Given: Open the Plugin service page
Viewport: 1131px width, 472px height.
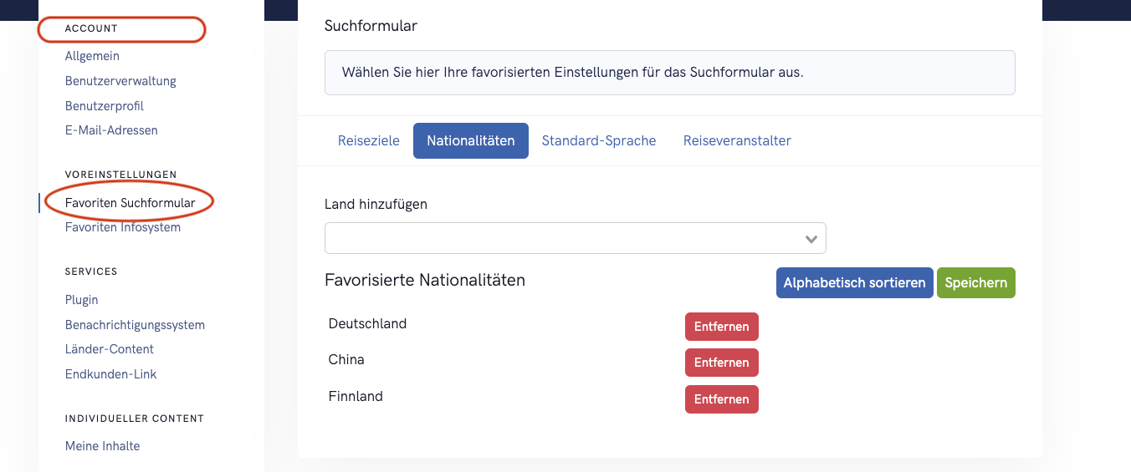Looking at the screenshot, I should pos(82,300).
